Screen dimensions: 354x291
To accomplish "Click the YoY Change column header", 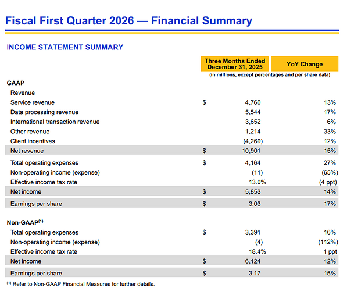I will 305,64.
